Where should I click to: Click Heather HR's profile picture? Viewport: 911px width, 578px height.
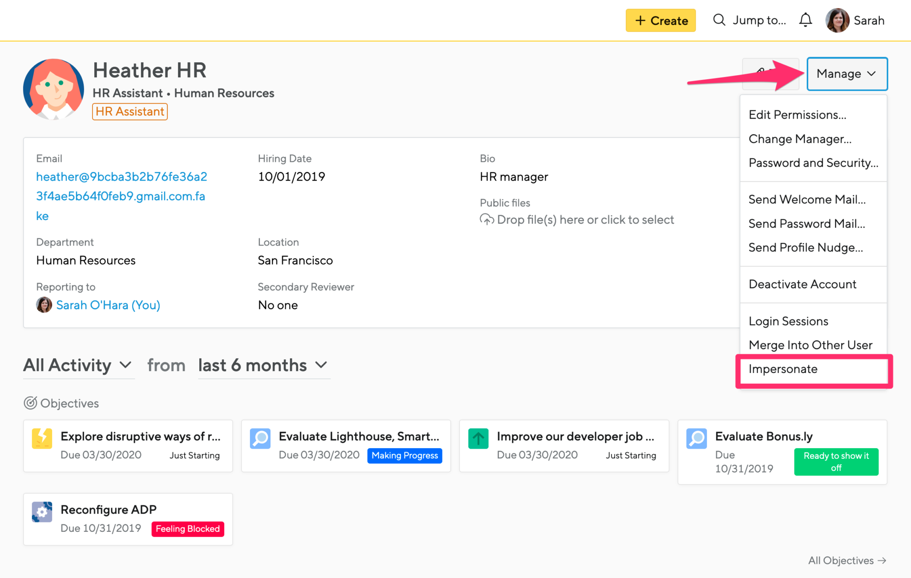point(53,88)
